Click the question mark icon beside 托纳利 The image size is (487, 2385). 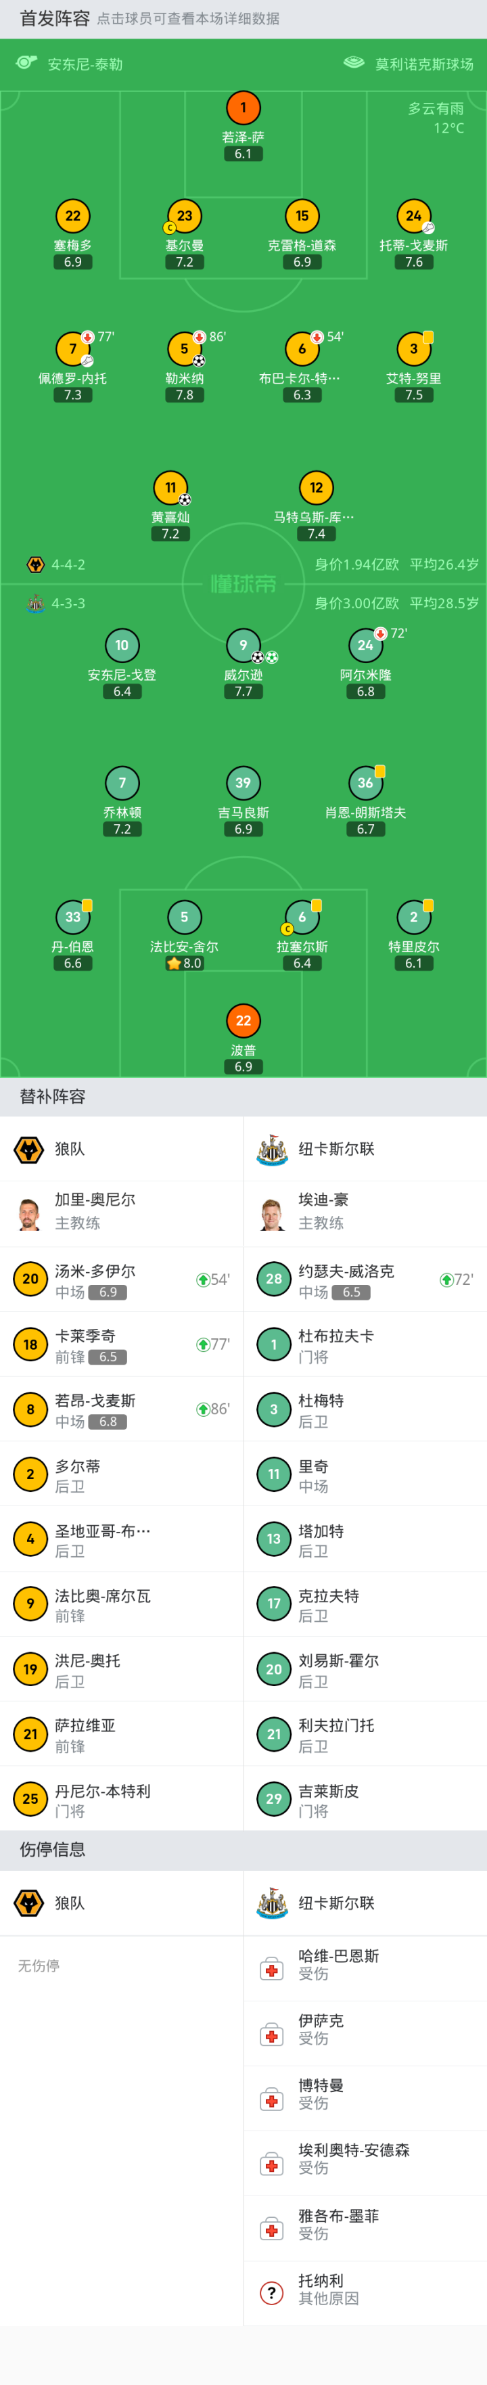tap(271, 2292)
